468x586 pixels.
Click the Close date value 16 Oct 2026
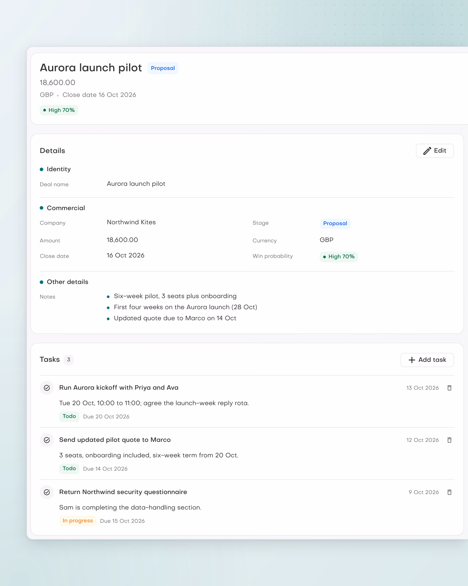click(126, 256)
